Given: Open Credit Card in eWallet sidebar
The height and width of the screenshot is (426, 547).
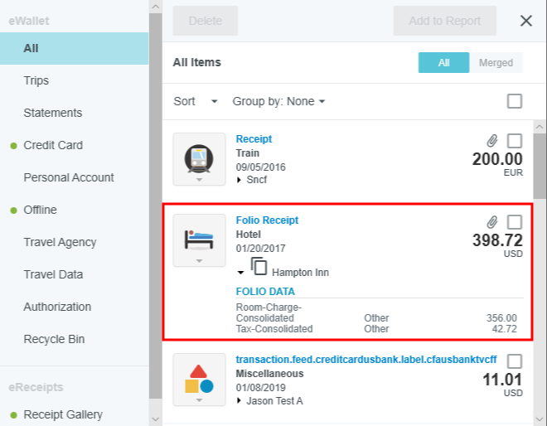Looking at the screenshot, I should 53,145.
